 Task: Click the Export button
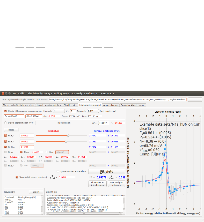pyautogui.click(x=36, y=192)
